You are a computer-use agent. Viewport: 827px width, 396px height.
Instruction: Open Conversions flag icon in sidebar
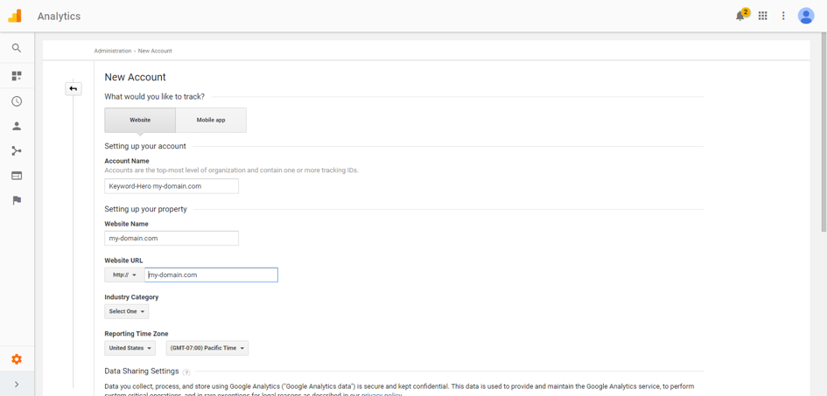pyautogui.click(x=17, y=200)
